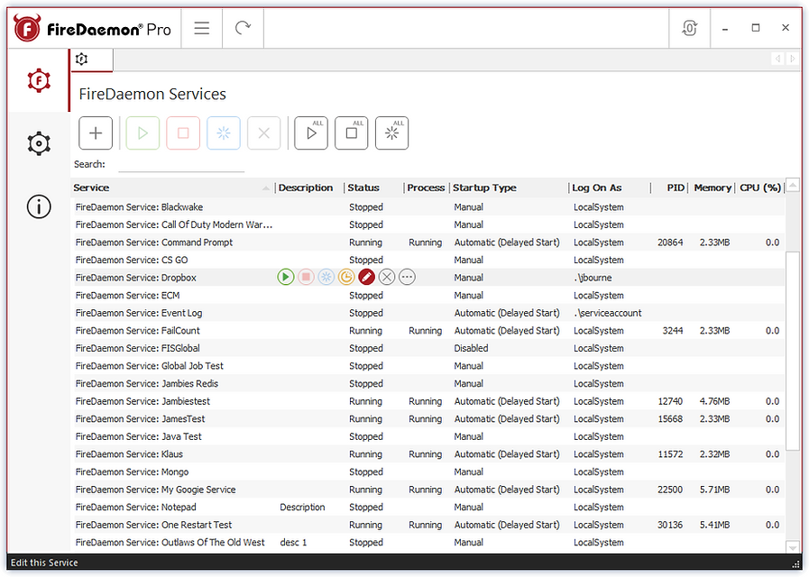Sort by the Service column header

pyautogui.click(x=172, y=188)
